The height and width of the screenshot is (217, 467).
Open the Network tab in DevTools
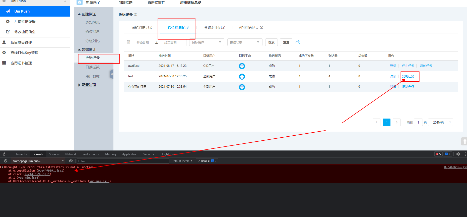(x=71, y=154)
